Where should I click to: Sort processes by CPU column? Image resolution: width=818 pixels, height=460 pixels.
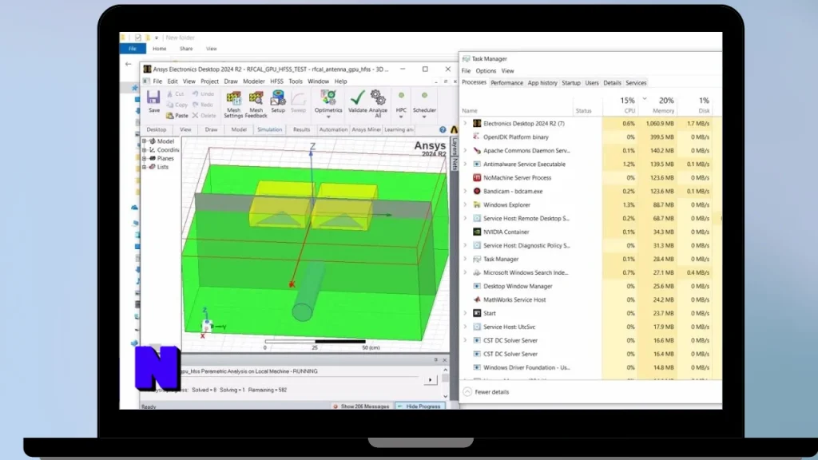620,105
